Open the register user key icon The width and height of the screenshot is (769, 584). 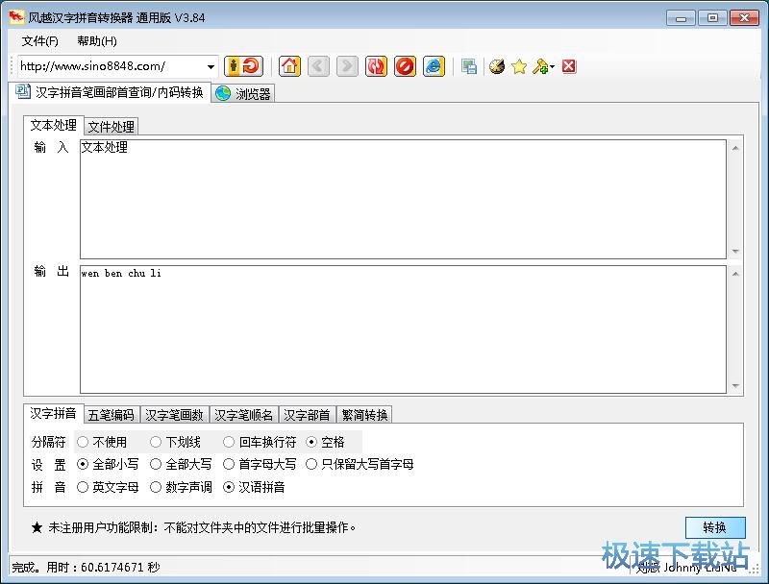[x=543, y=66]
